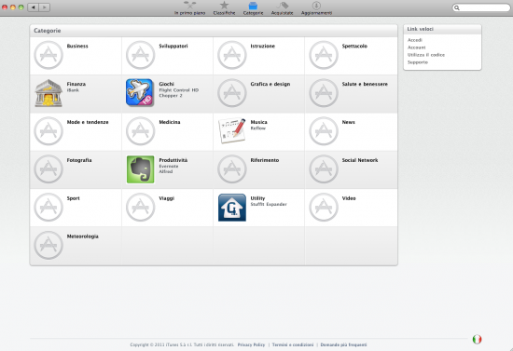This screenshot has width=513, height=351.
Task: Open the Salute e benessere title
Action: (365, 84)
